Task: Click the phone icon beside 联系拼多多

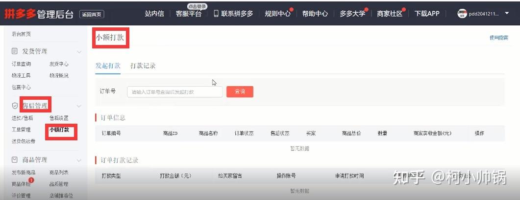Action: 216,14
